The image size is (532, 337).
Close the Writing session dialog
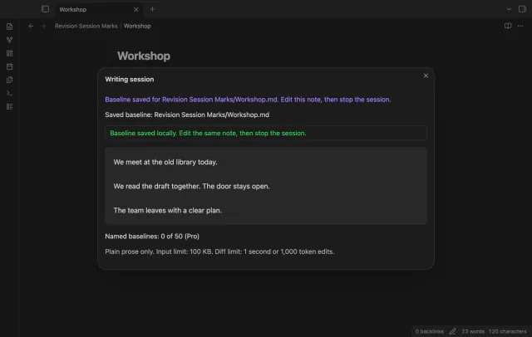[x=426, y=76]
